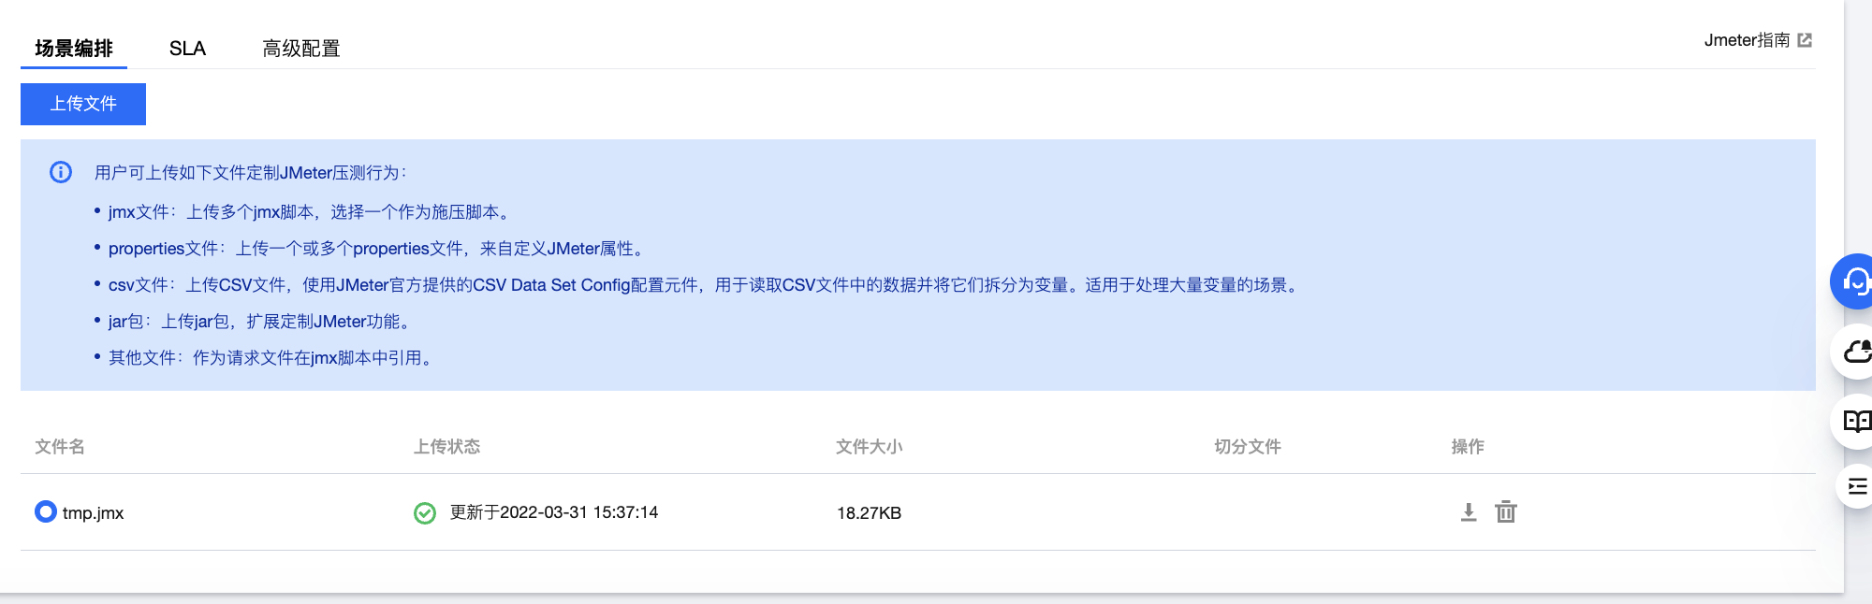Screen dimensions: 1872x604
Task: Click the external link icon beside Jmeter指南
Action: (1806, 40)
